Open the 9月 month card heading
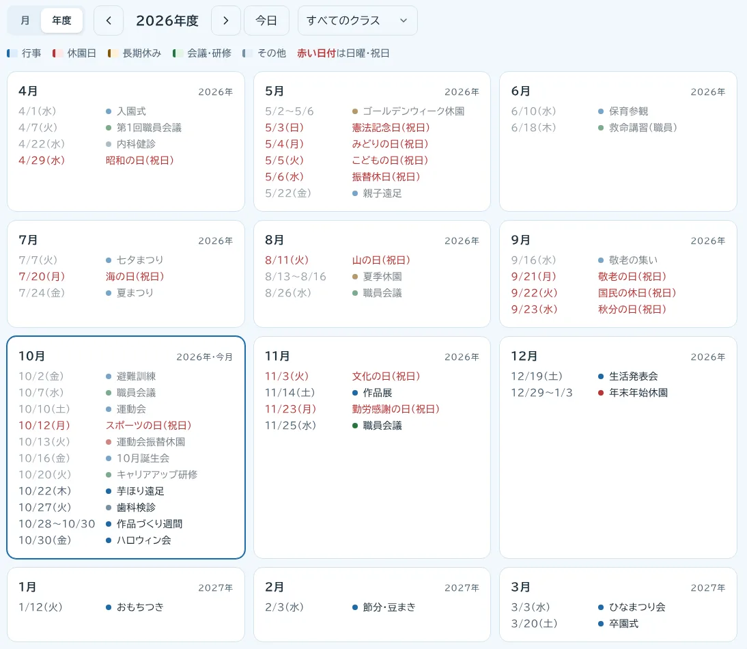747x649 pixels. (521, 240)
